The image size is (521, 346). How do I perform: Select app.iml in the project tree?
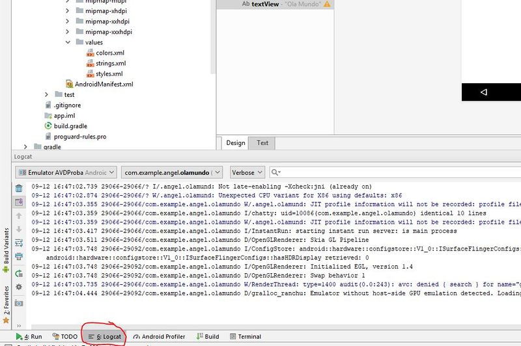60,116
